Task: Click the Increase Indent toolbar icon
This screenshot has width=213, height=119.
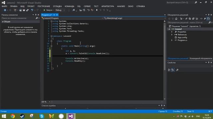Action: [84, 10]
